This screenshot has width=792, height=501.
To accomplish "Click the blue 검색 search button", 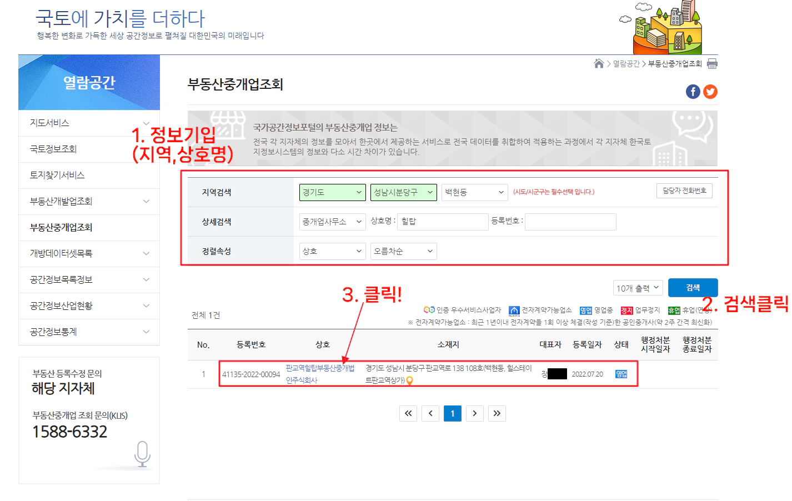I will tap(693, 287).
